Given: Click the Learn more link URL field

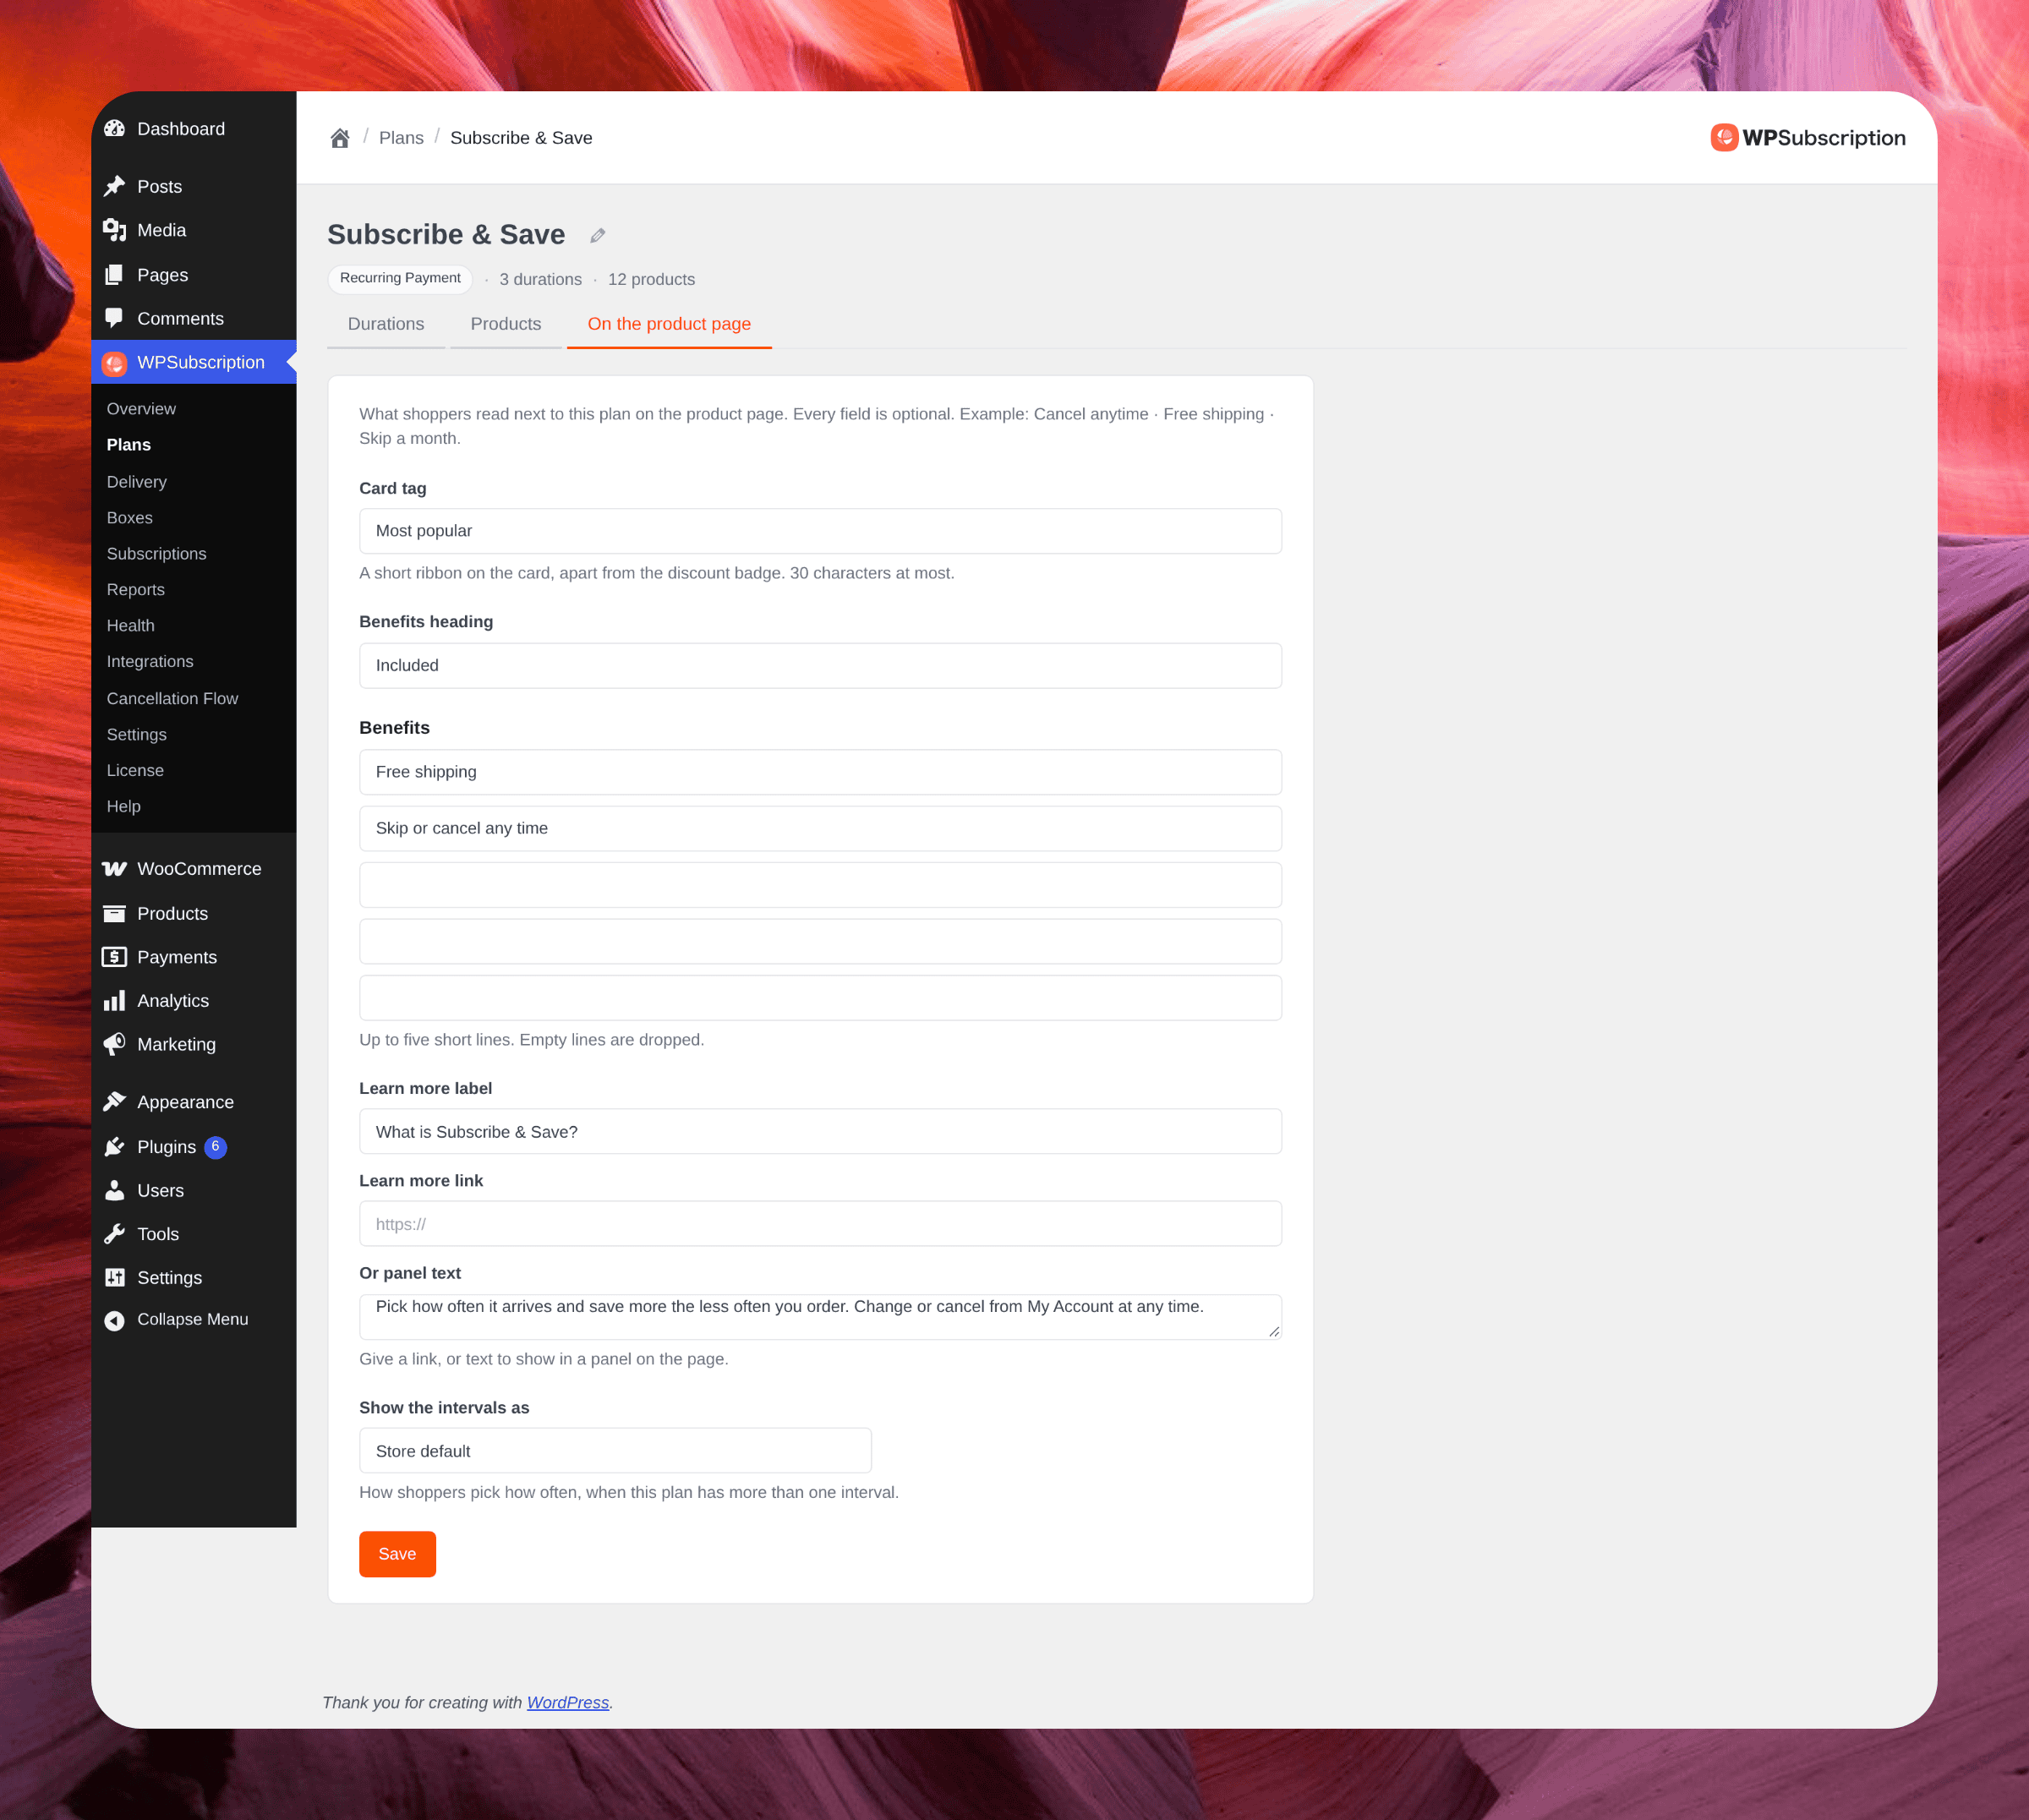Looking at the screenshot, I should click(820, 1224).
